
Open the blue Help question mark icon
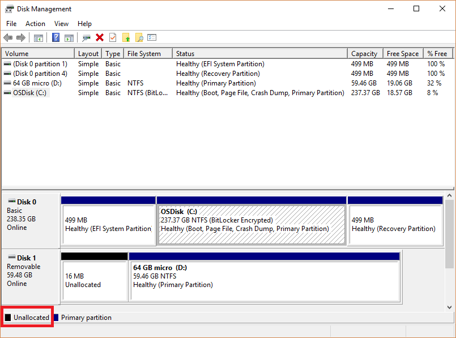pyautogui.click(x=56, y=37)
